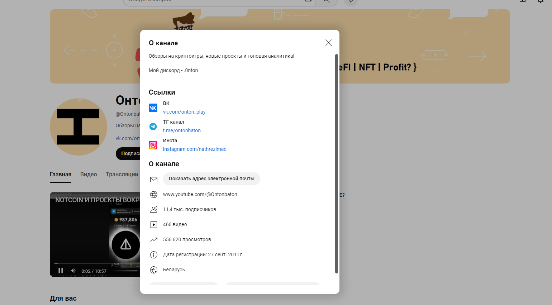This screenshot has height=305, width=552.
Task: Click the Для вас section heading
Action: point(63,298)
